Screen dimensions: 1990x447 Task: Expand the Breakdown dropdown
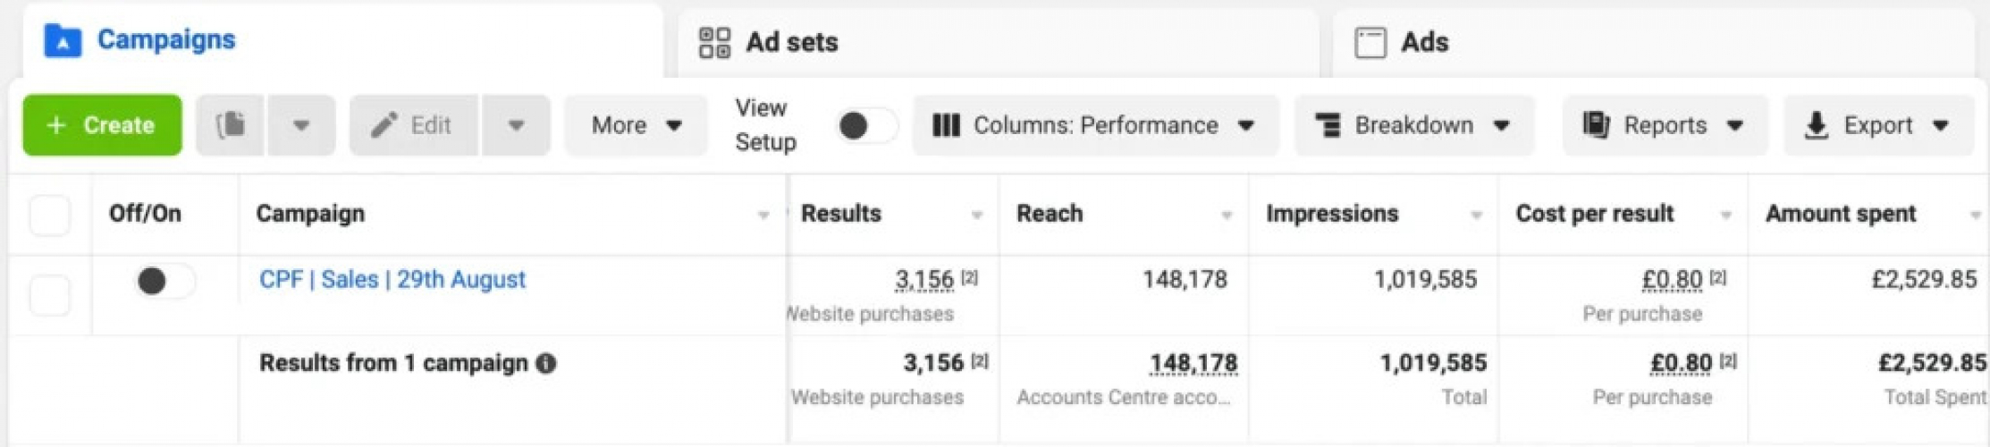click(x=1413, y=125)
